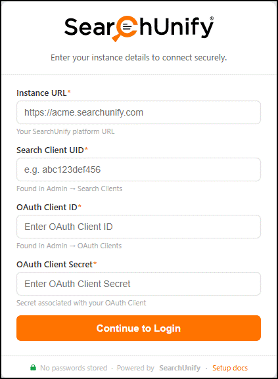
Task: Click 'Found in Admin → OAuth Clients' hint
Action: (x=69, y=246)
